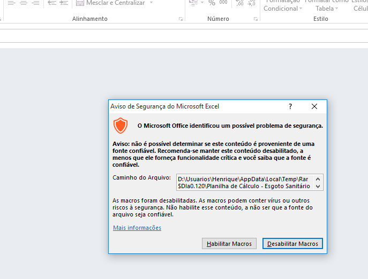
Task: Close the security warning dialog
Action: click(314, 106)
